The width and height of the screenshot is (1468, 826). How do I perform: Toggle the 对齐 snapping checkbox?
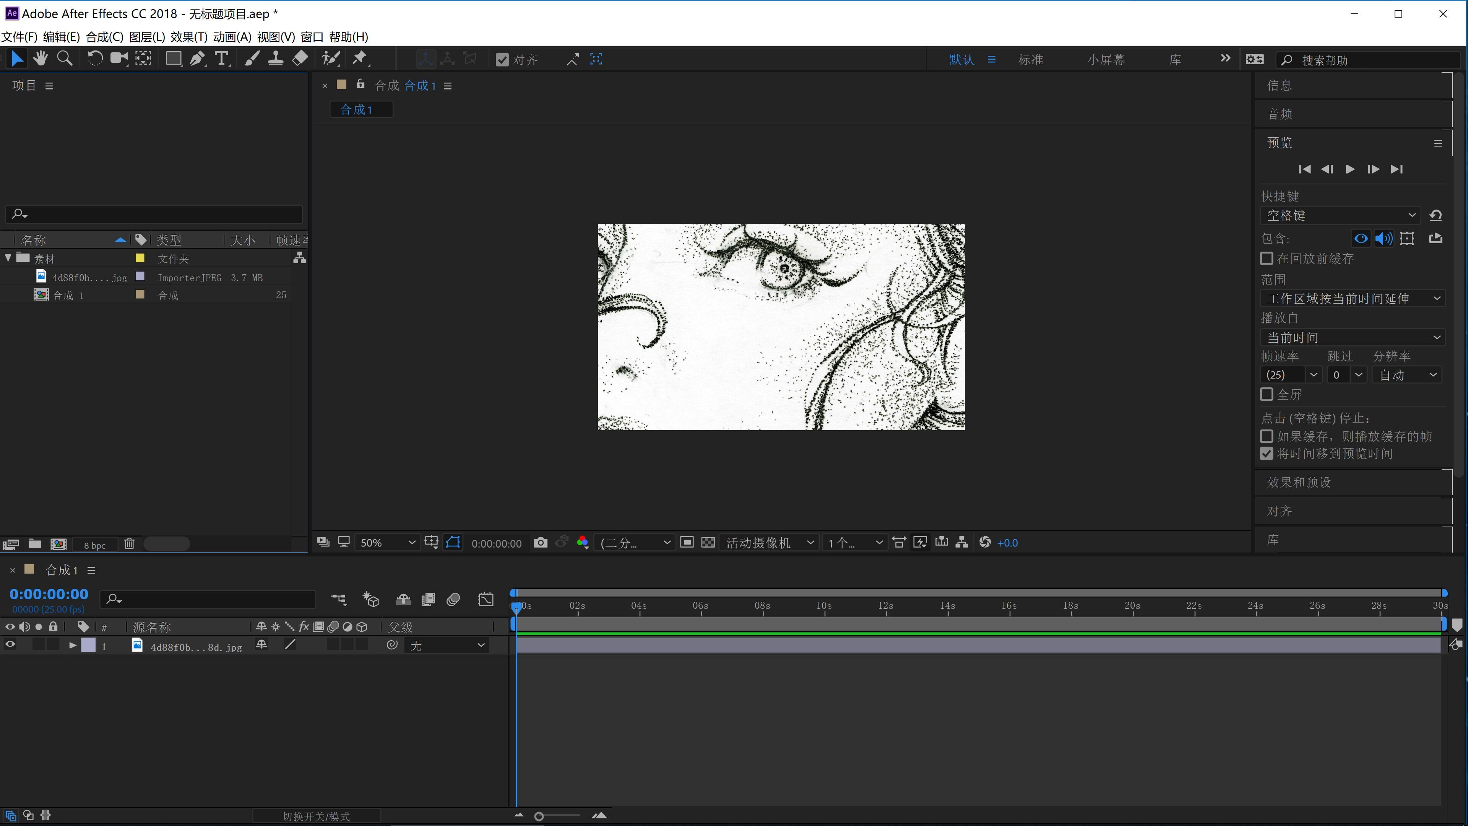click(x=502, y=60)
